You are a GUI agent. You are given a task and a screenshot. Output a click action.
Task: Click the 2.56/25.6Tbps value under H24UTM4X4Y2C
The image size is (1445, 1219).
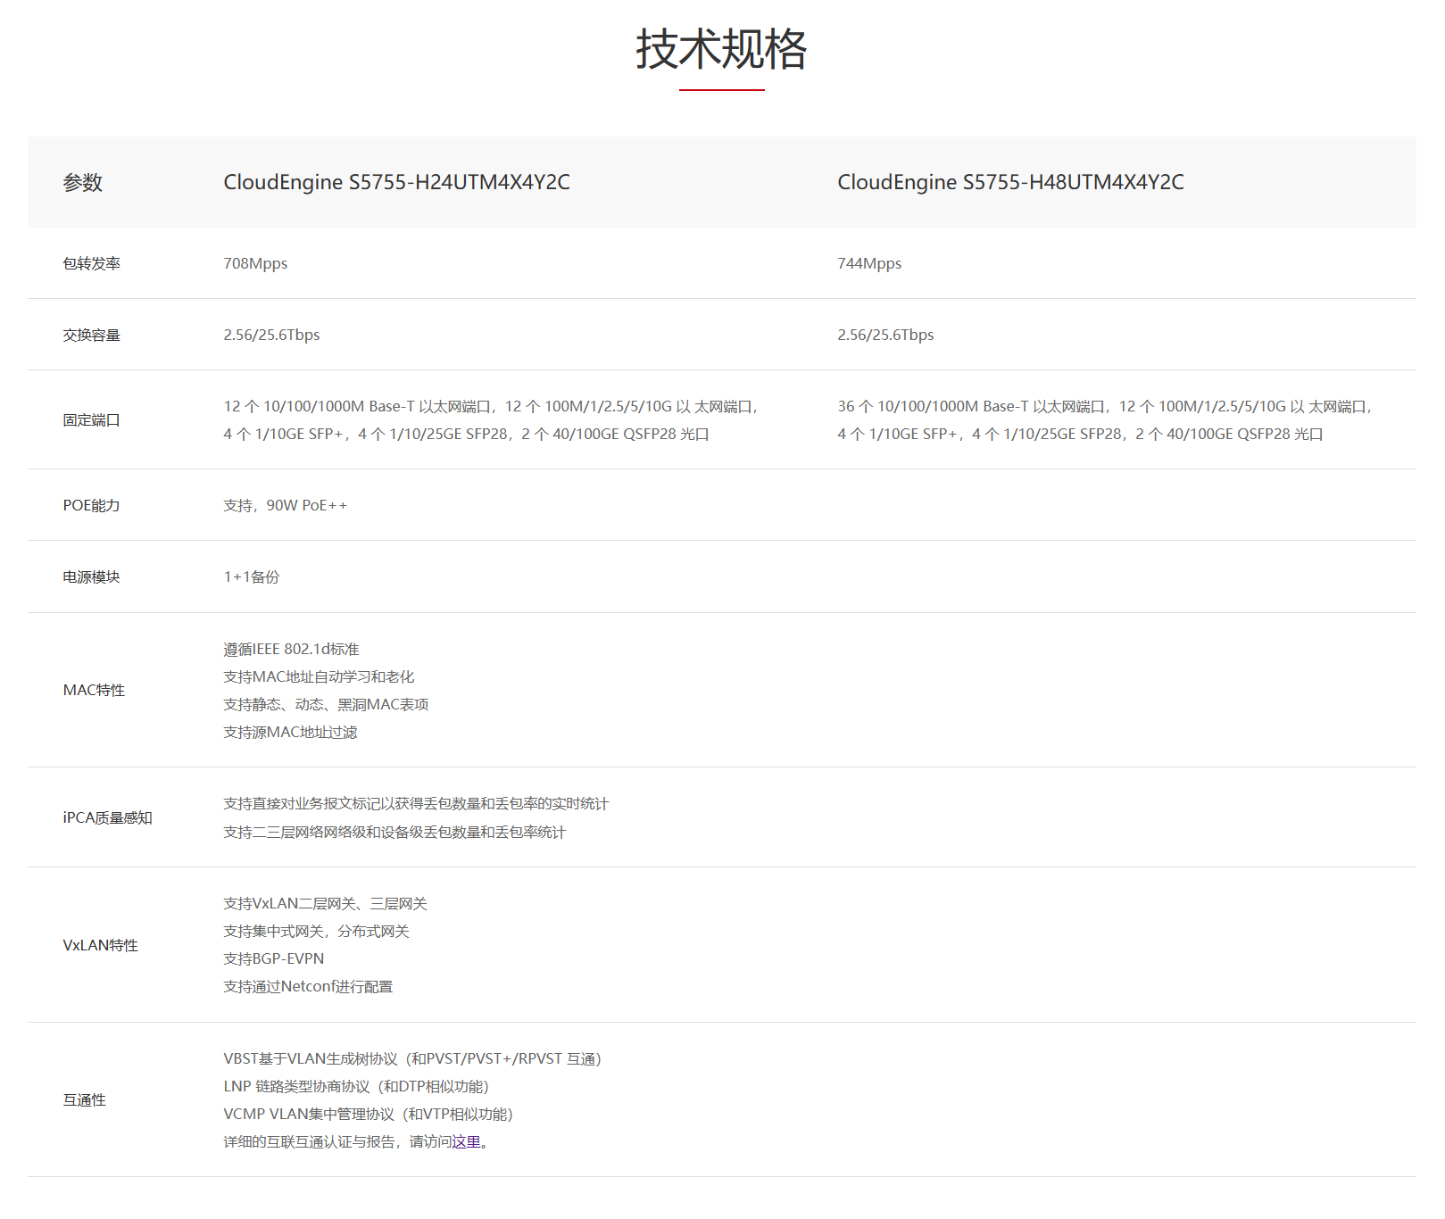(271, 335)
